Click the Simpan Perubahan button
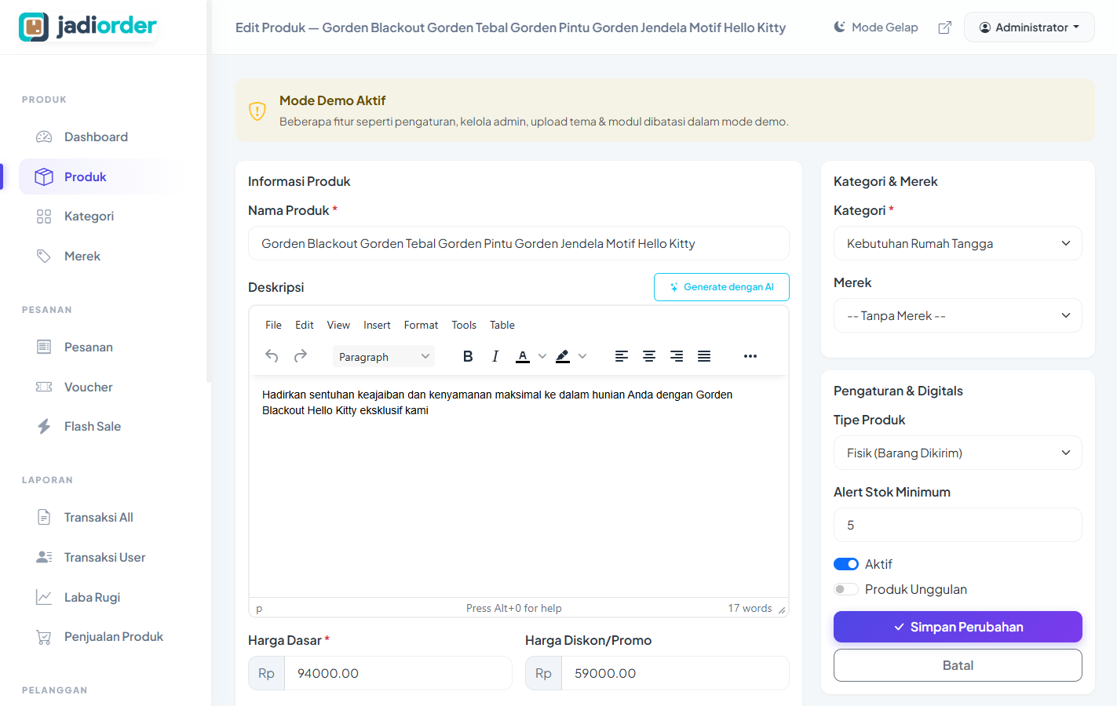 (958, 627)
